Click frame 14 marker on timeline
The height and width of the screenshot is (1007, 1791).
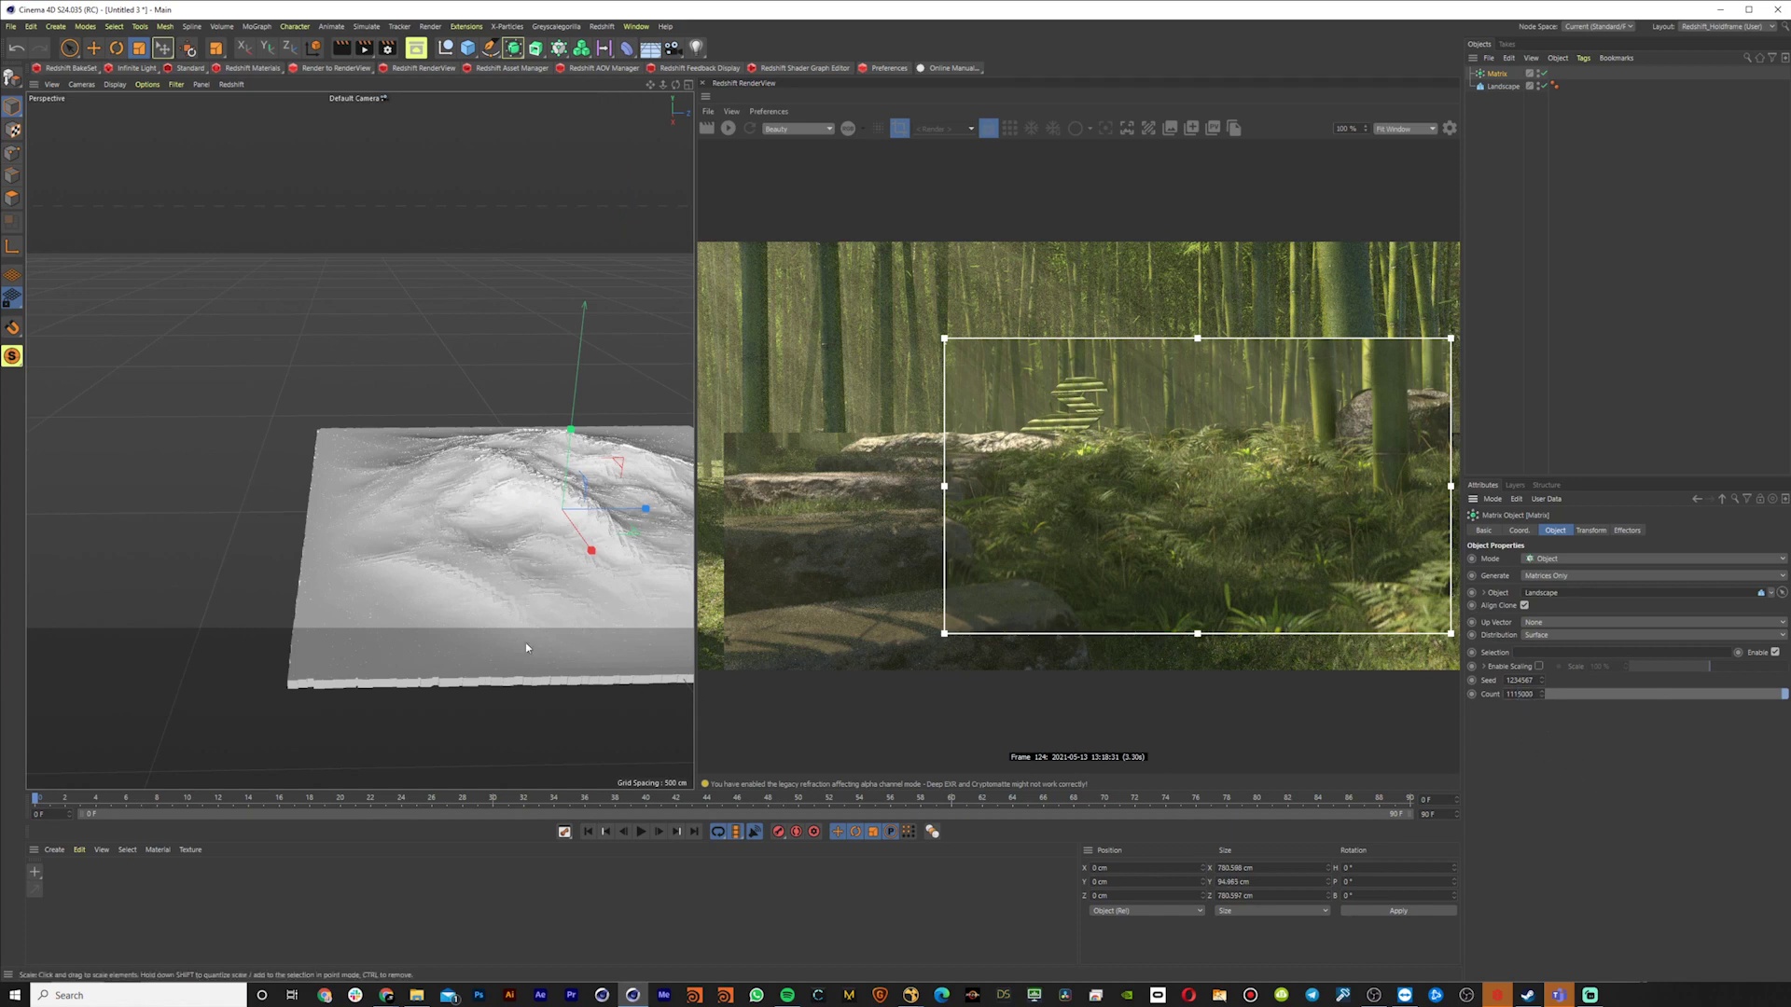[x=247, y=798]
